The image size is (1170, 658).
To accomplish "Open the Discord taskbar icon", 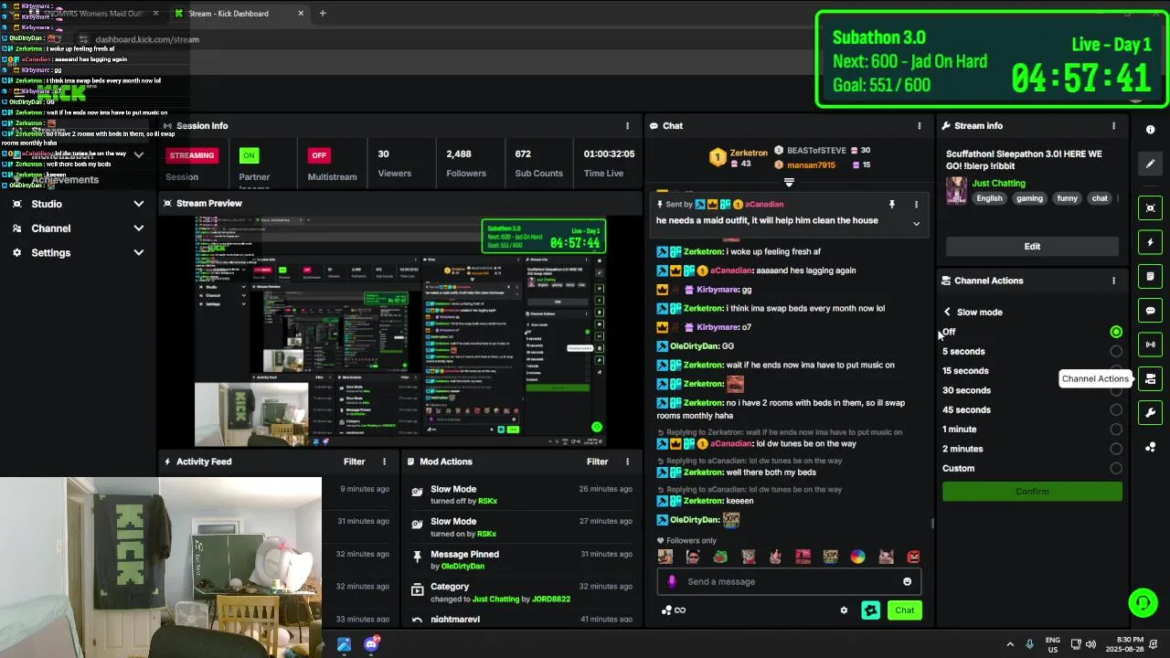I will [x=371, y=644].
